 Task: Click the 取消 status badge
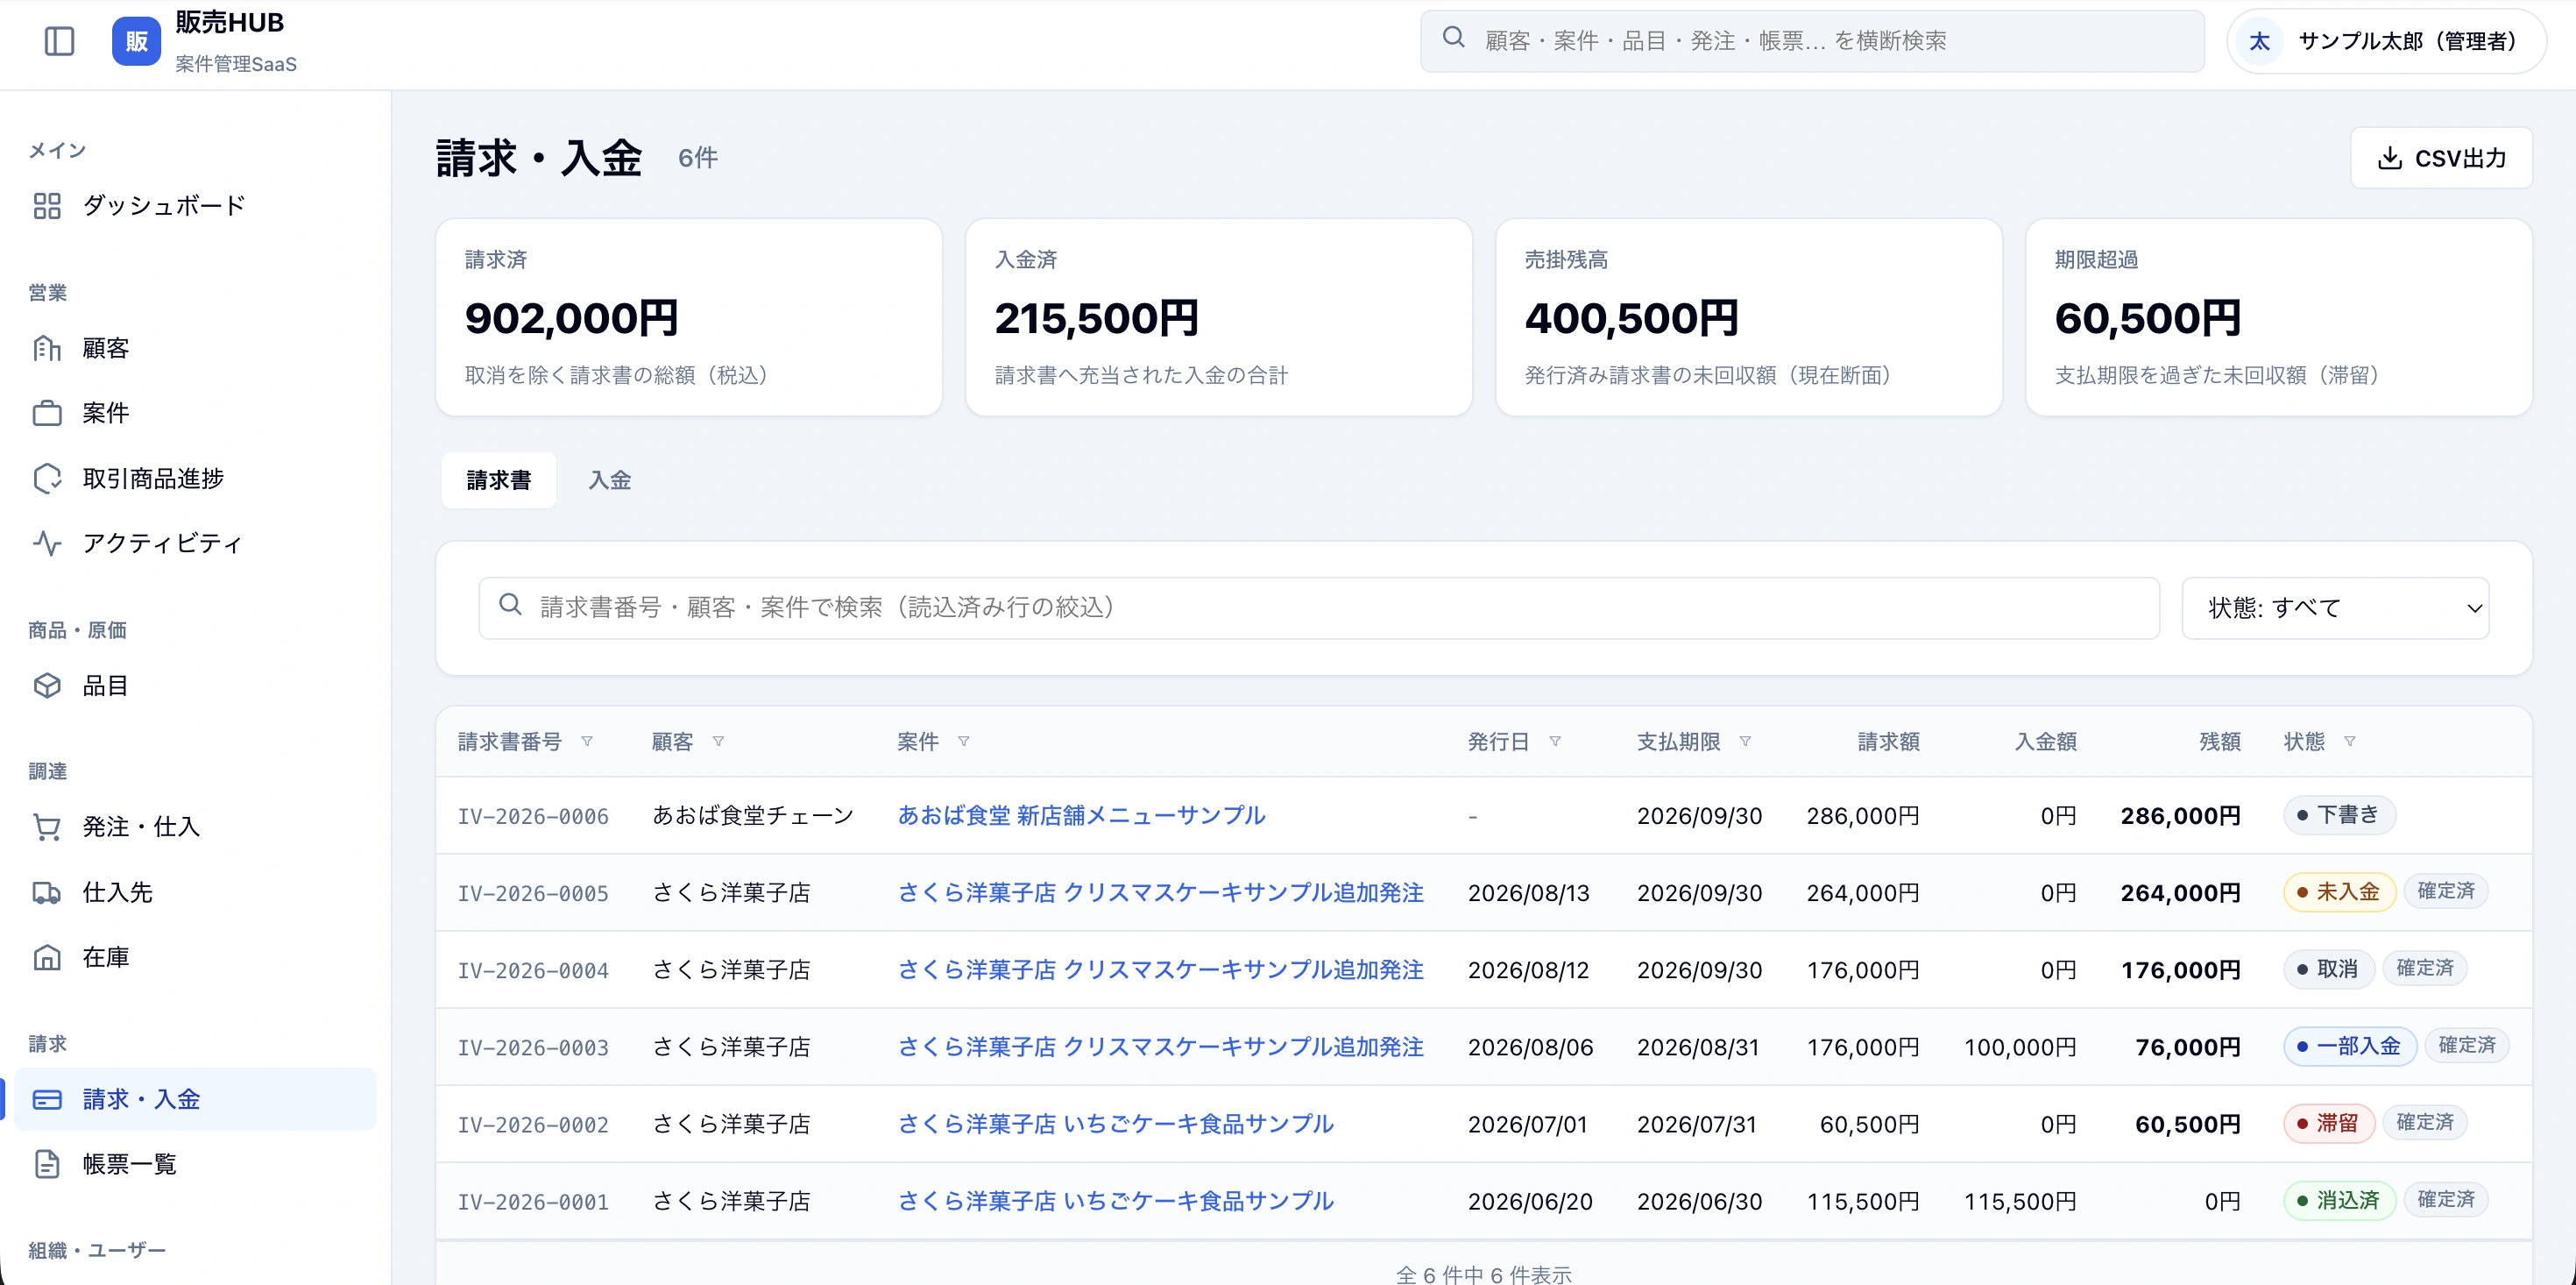(x=2328, y=969)
